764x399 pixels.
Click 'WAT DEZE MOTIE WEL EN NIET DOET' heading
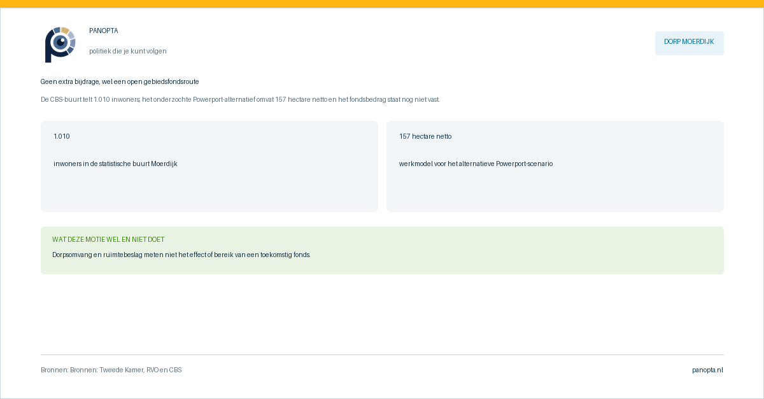point(108,239)
